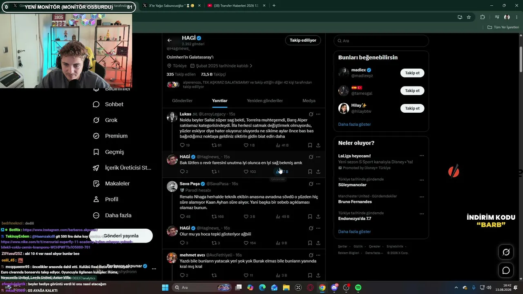Open Spotify from the taskbar
Image resolution: width=523 pixels, height=294 pixels.
[x=358, y=287]
